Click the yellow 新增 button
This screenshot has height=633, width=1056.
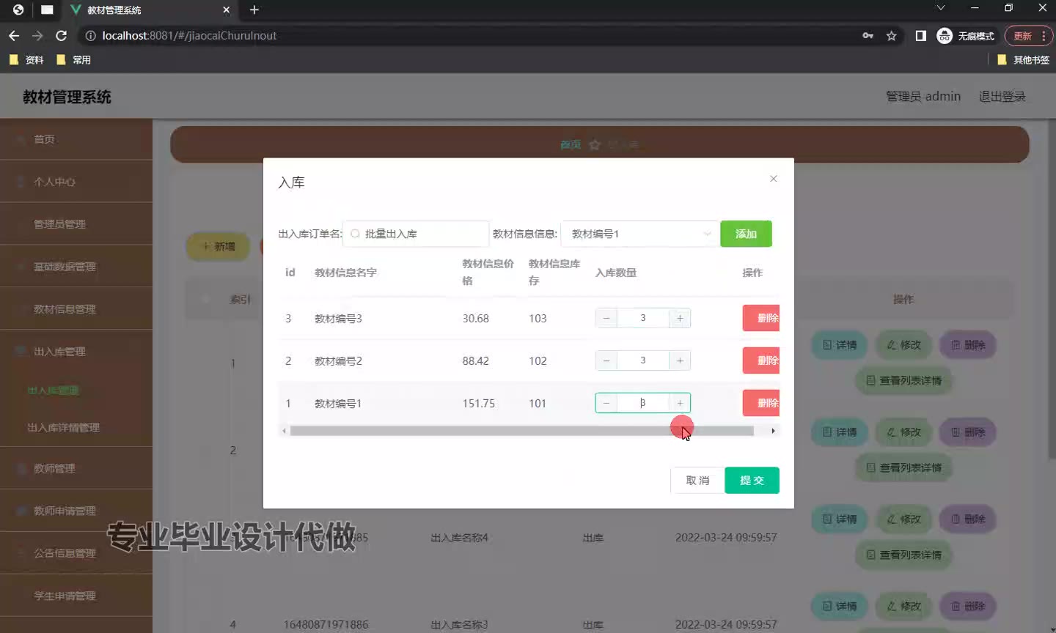coord(219,246)
